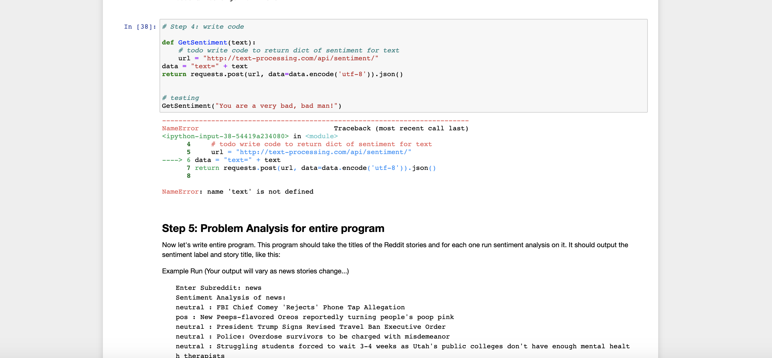Click the '# testing' comment line

181,98
